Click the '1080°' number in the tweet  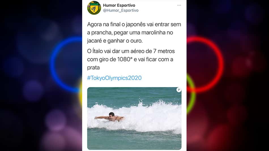click(125, 59)
